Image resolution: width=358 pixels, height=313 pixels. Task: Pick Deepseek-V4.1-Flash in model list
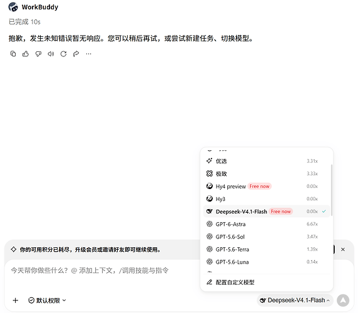(266, 212)
